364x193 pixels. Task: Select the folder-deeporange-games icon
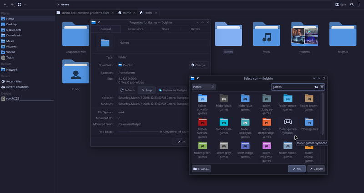click(267, 122)
